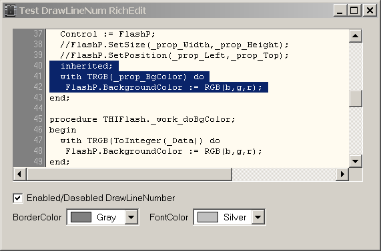Screen dimensions: 381x251
Task: Uncheck Enabled/Dasabled DrawLineNumber checkbox
Action: click(x=18, y=198)
